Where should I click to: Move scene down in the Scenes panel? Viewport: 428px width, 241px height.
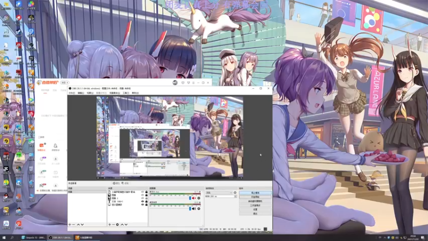pyautogui.click(x=82, y=224)
